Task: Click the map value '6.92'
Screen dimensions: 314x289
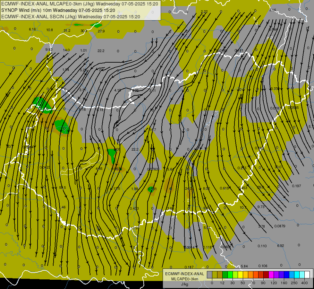Action: pyautogui.click(x=281, y=245)
